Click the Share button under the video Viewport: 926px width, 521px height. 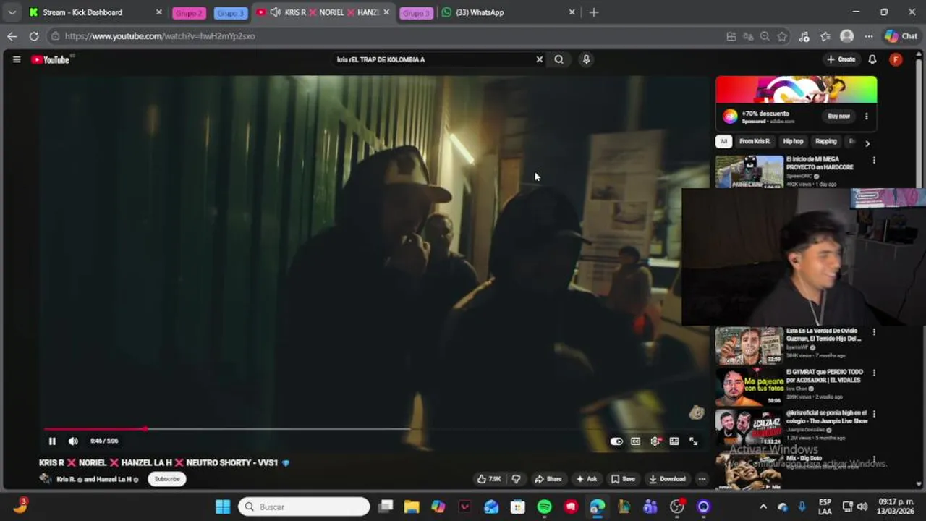(x=548, y=479)
